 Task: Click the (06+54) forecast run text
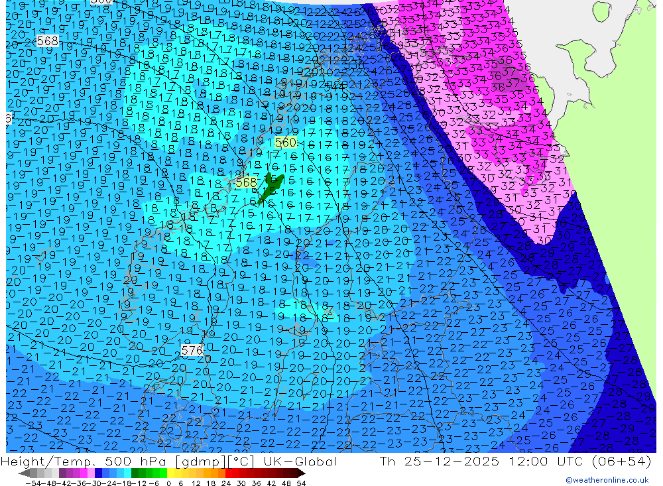click(622, 461)
